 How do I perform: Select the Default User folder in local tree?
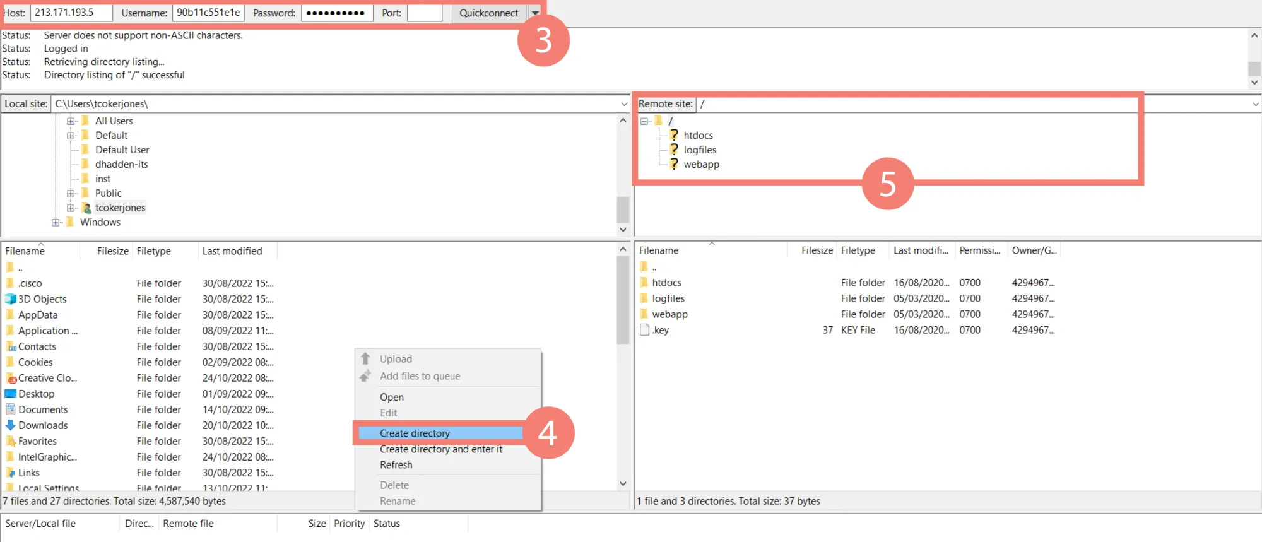(x=122, y=150)
